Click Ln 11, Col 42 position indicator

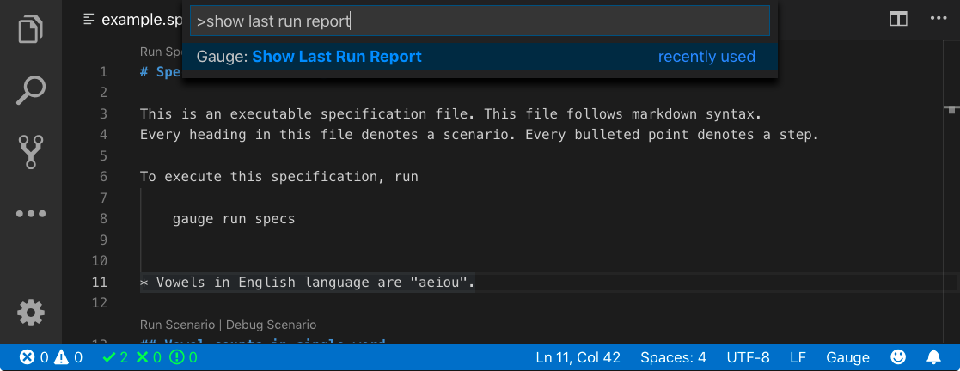pyautogui.click(x=578, y=357)
